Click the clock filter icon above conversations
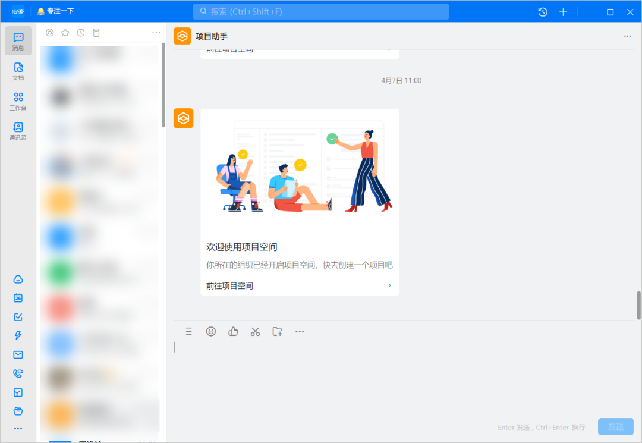 click(x=81, y=33)
